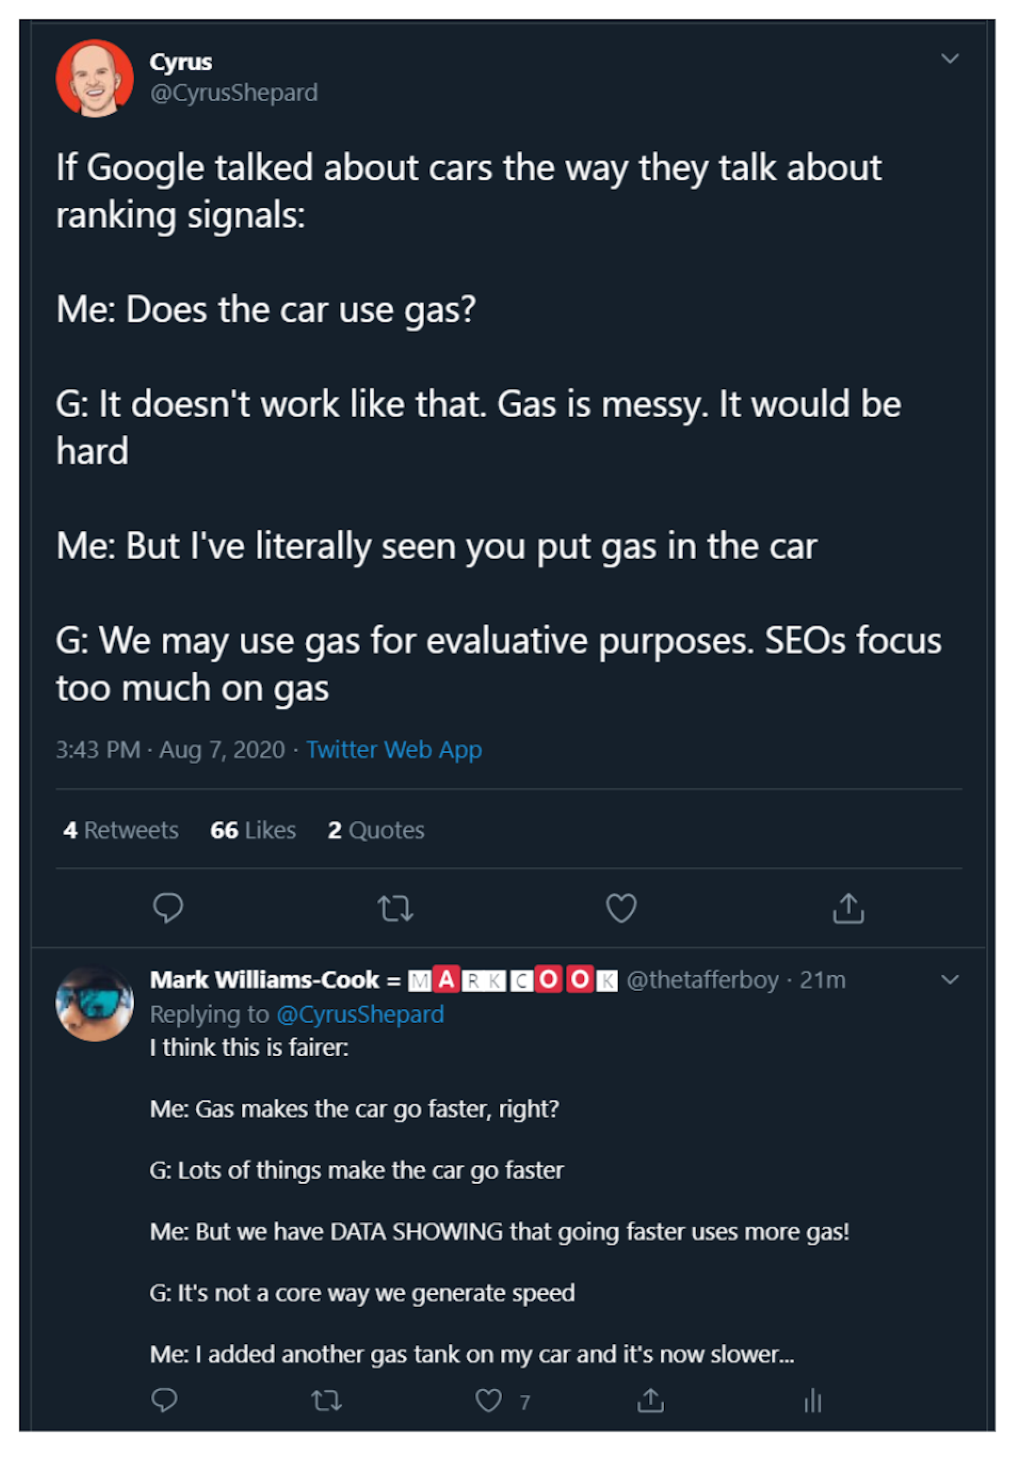
Task: Reply to Mark Williams-Cook's tweet
Action: click(164, 1401)
